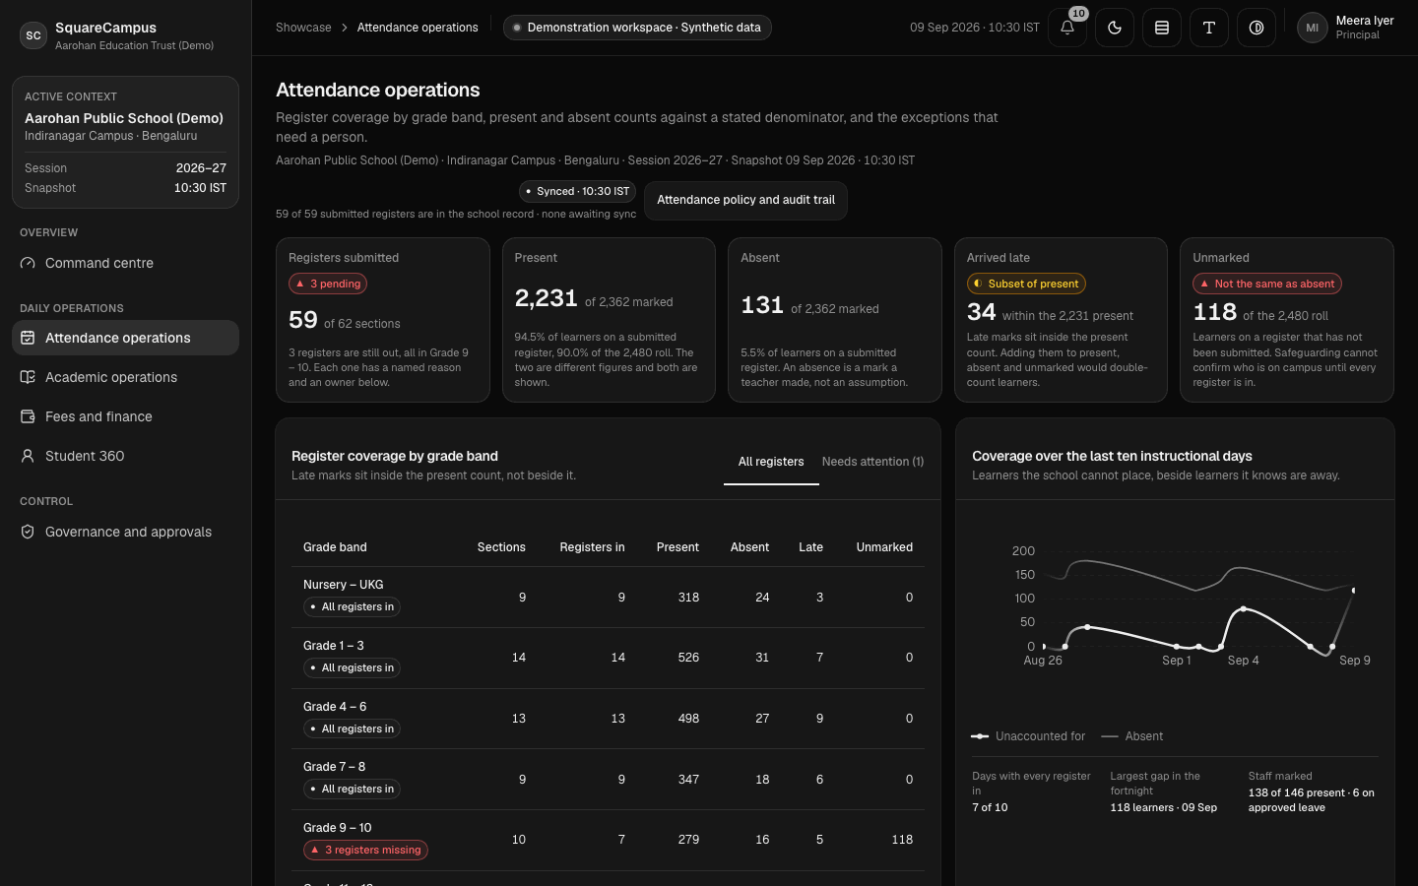Toggle Unaccounted for legend series
Image resolution: width=1418 pixels, height=886 pixels.
click(x=1028, y=736)
